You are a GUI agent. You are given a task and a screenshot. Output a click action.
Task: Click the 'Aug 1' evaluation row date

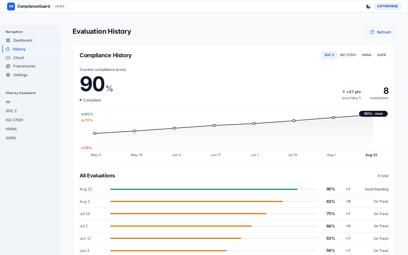85,201
